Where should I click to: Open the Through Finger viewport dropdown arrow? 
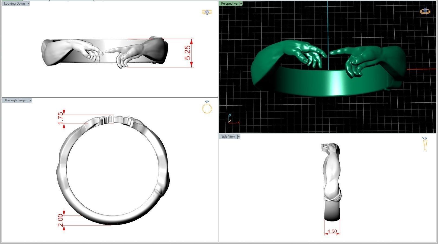(x=30, y=100)
